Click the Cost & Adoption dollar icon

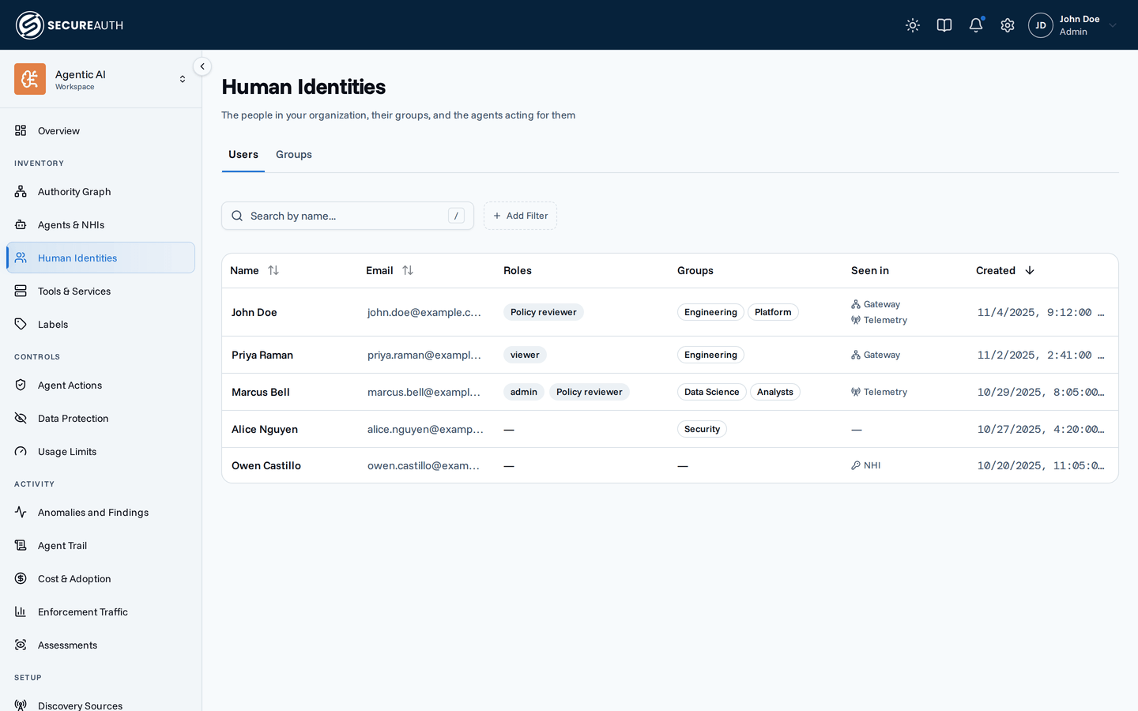tap(21, 579)
